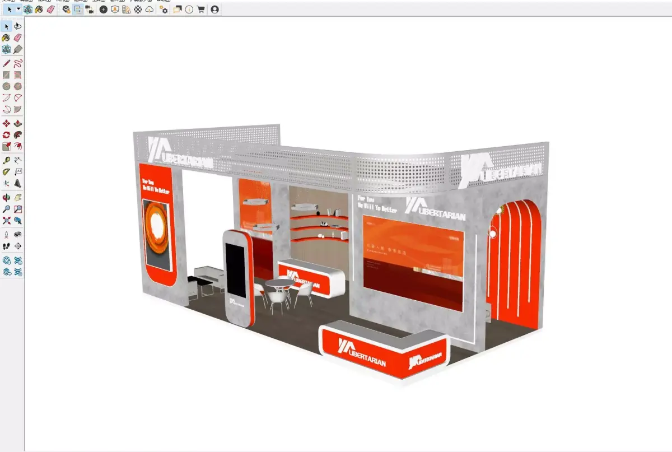The width and height of the screenshot is (672, 452).
Task: Choose the Rotated Rectangle tool
Action: 18,74
